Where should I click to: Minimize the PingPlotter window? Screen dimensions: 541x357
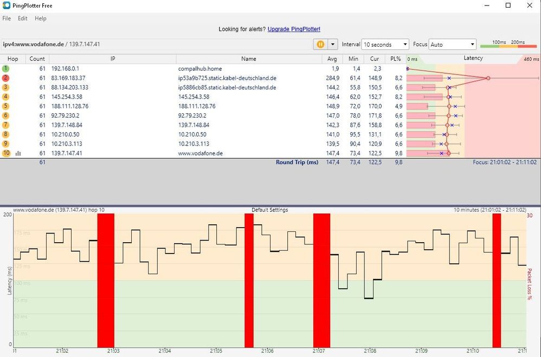(487, 5)
